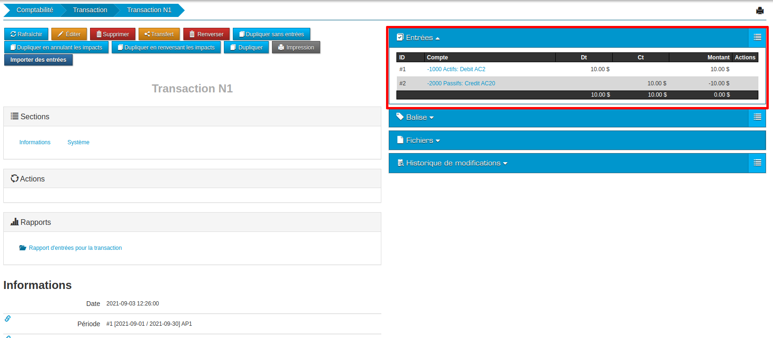
Task: Navigate to Transaction breadcrumb
Action: coord(90,10)
